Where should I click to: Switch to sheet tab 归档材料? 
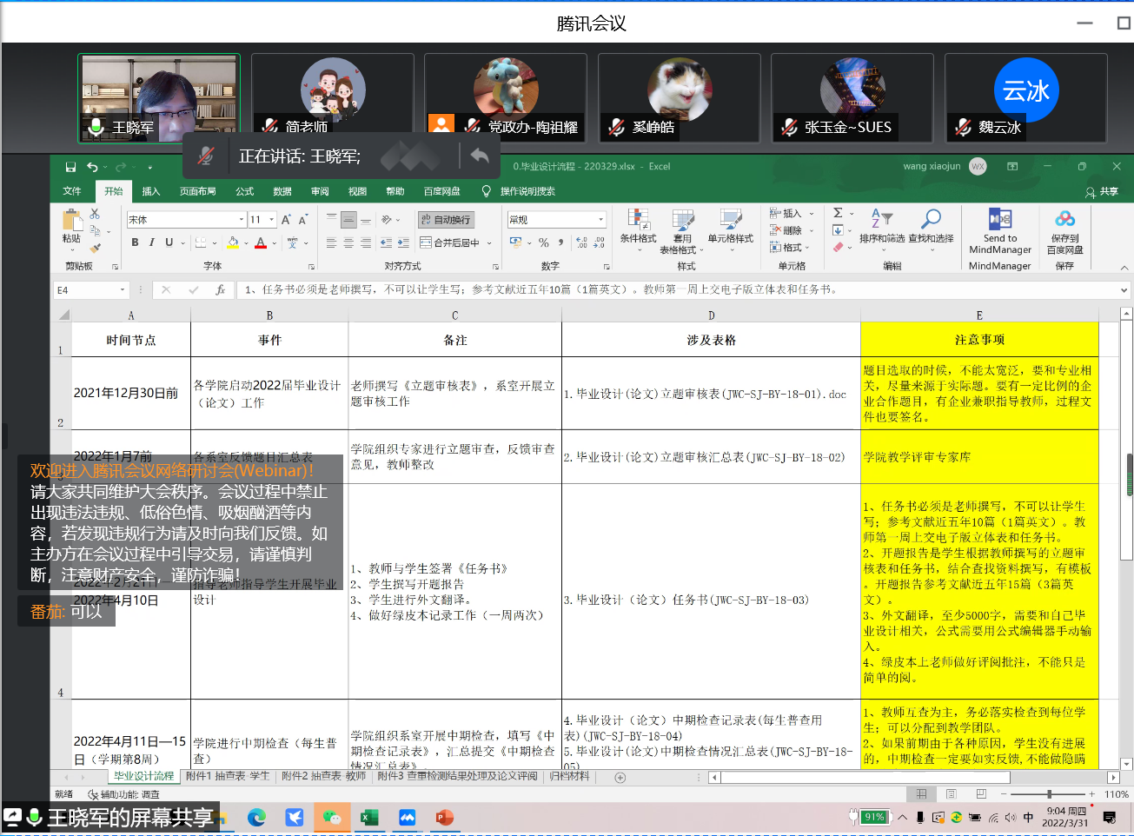pos(569,776)
